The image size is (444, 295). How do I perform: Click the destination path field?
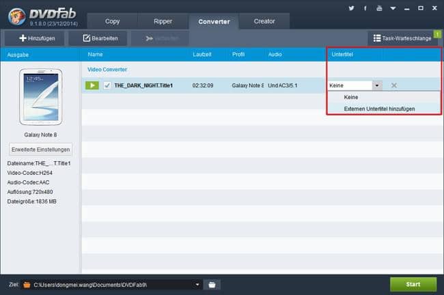tap(112, 285)
